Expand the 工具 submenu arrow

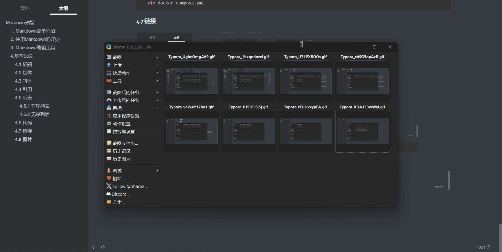click(x=157, y=81)
